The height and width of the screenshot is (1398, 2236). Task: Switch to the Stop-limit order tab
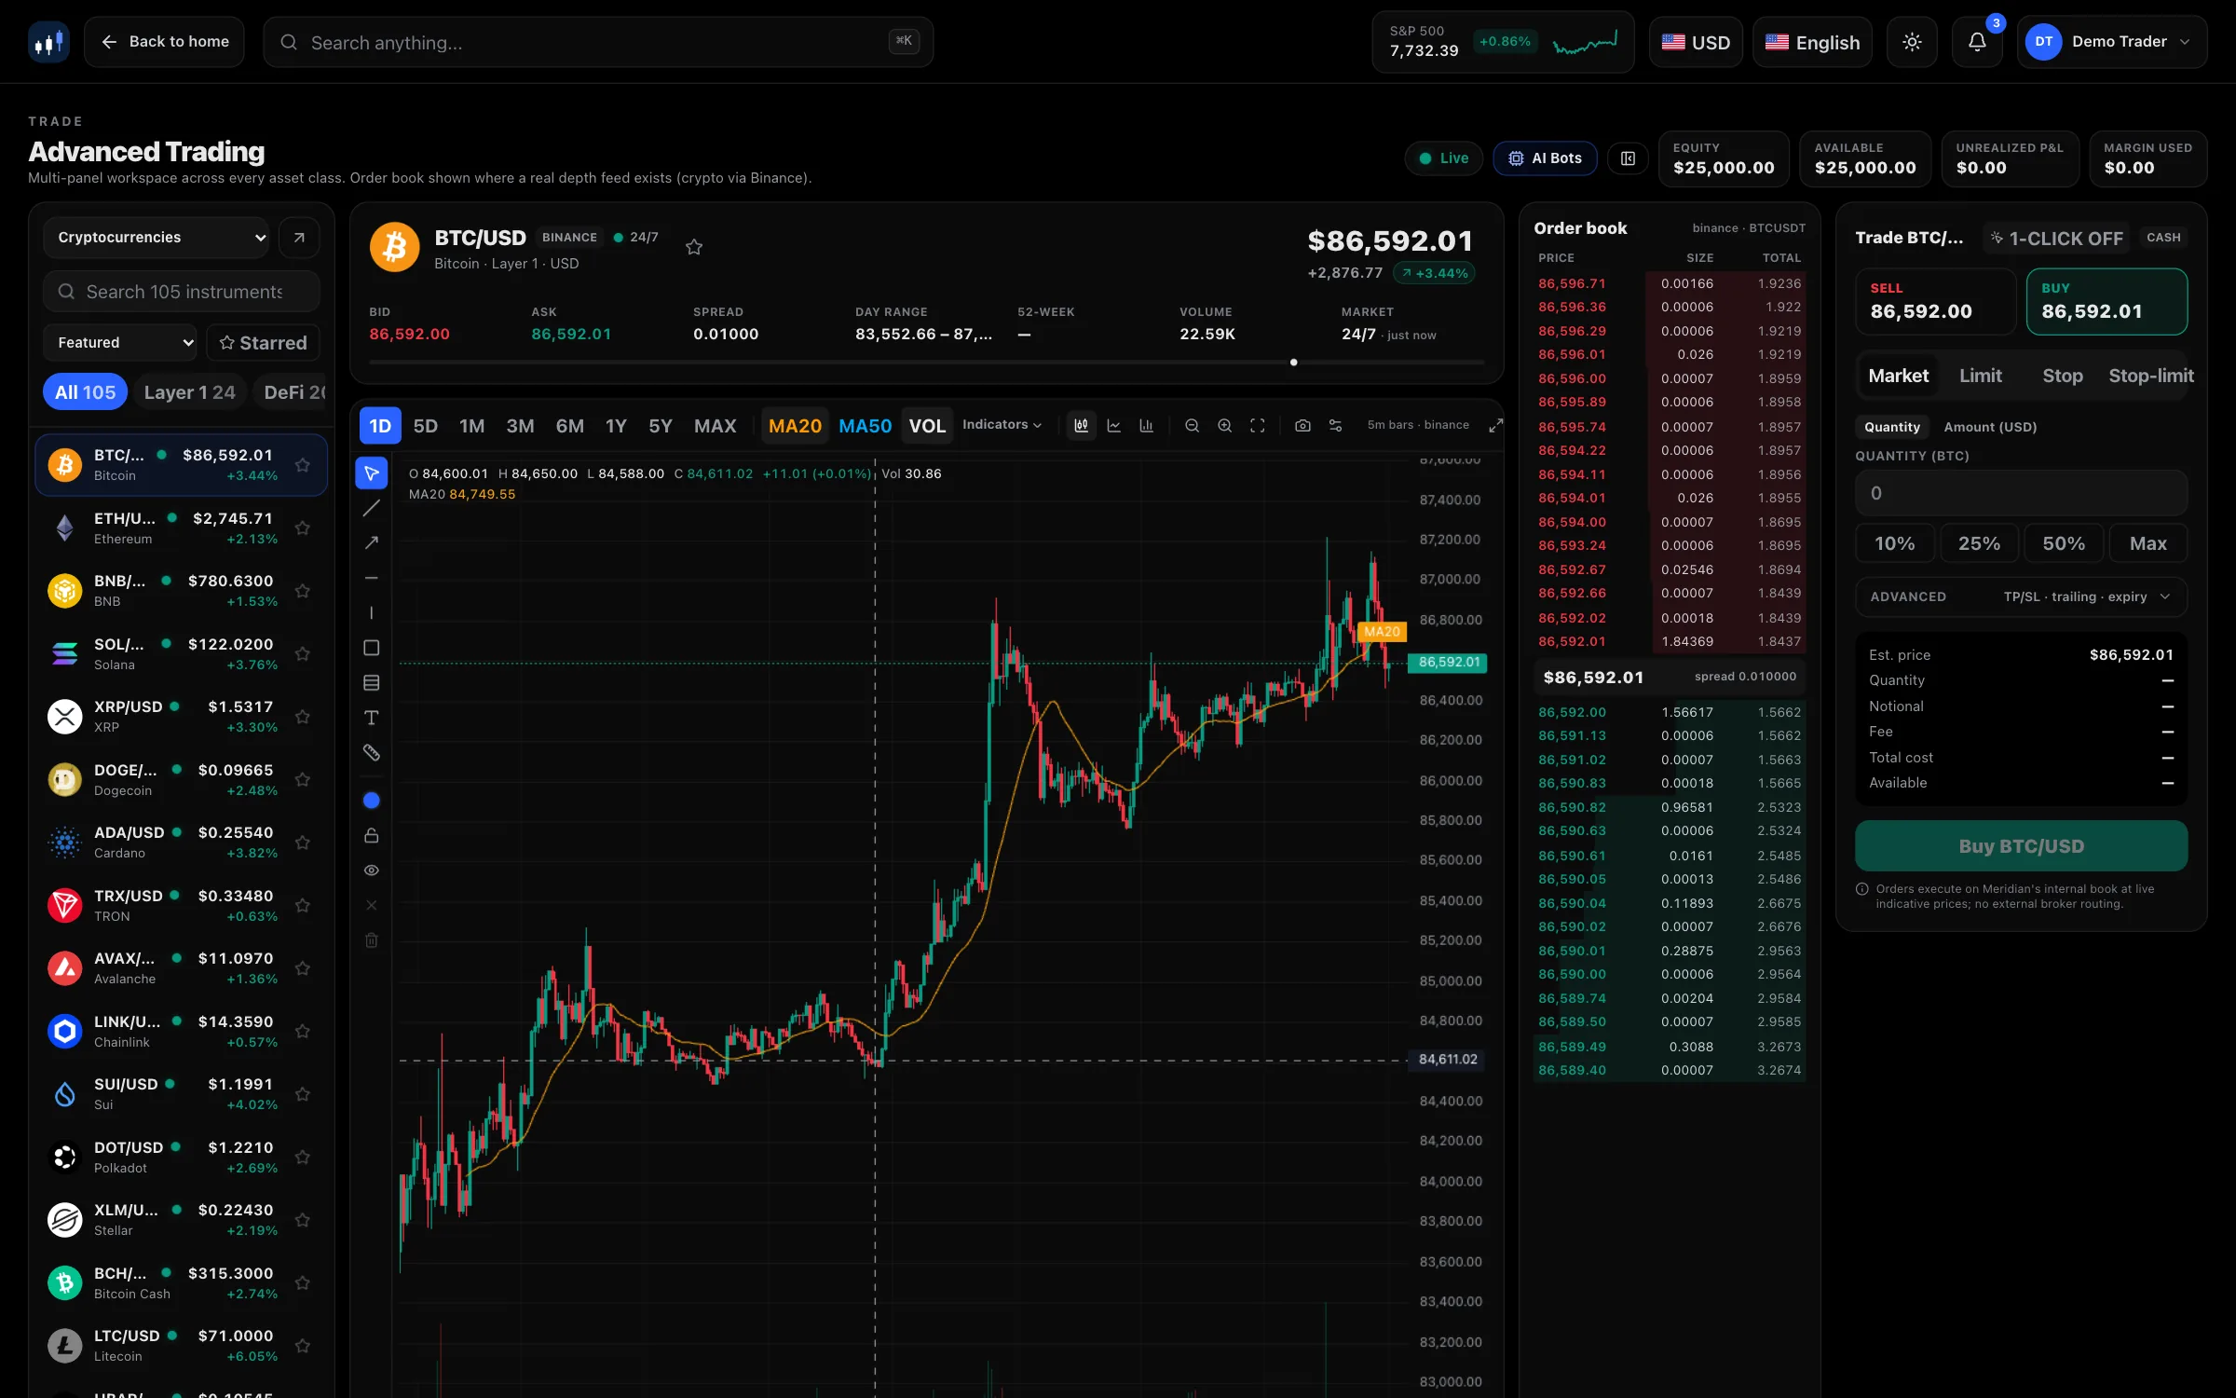(x=2150, y=376)
